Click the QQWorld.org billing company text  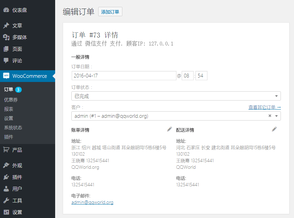point(85,167)
